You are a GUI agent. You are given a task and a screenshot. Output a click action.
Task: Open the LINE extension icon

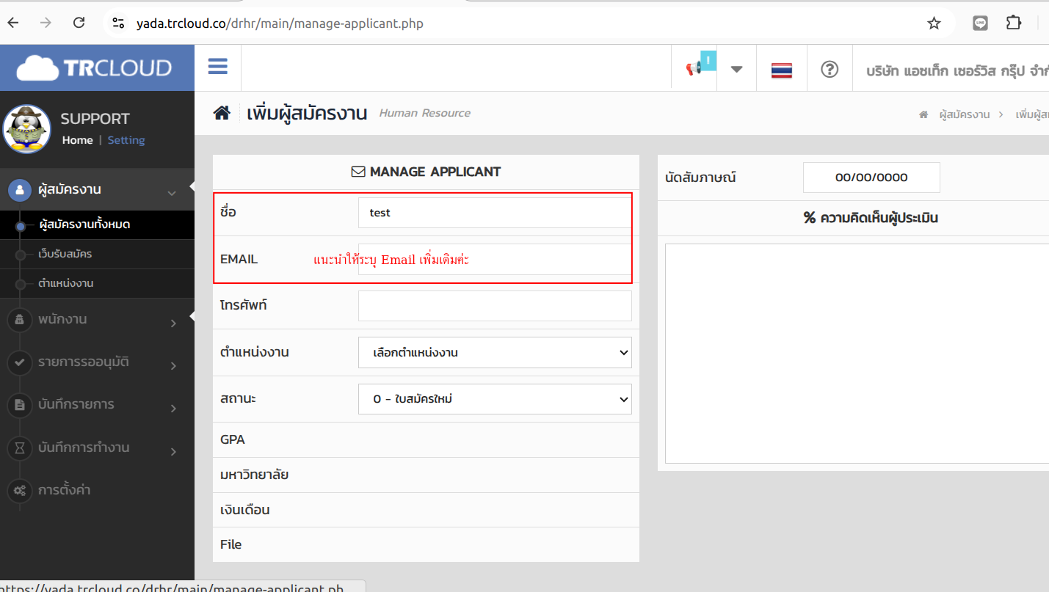pos(980,23)
